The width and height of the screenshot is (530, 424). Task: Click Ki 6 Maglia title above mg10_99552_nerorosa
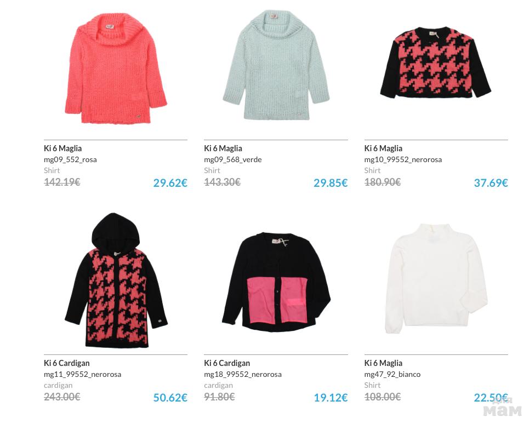[383, 148]
